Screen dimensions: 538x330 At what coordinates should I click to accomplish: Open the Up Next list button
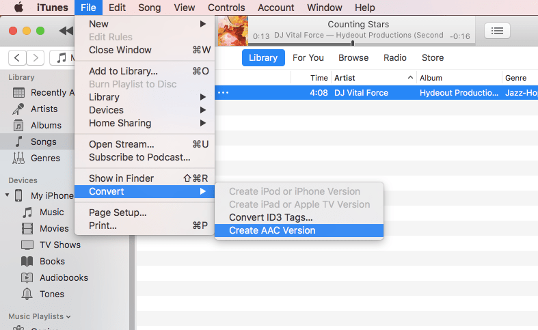[497, 31]
